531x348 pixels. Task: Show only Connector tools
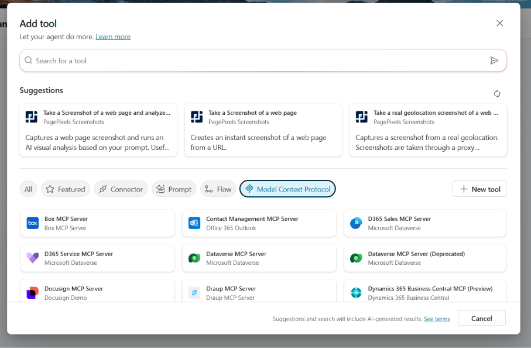click(x=121, y=189)
